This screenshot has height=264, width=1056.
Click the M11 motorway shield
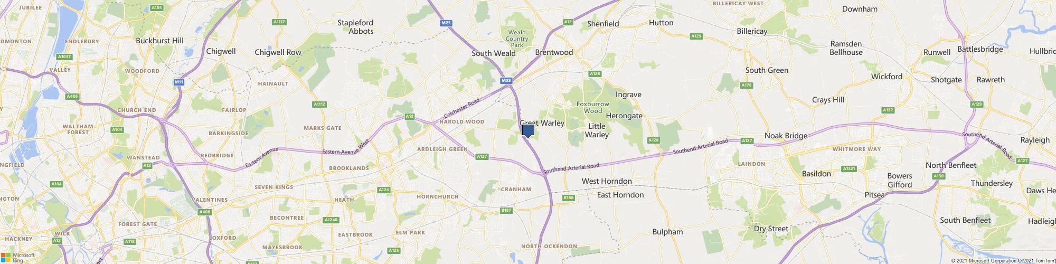tap(179, 82)
